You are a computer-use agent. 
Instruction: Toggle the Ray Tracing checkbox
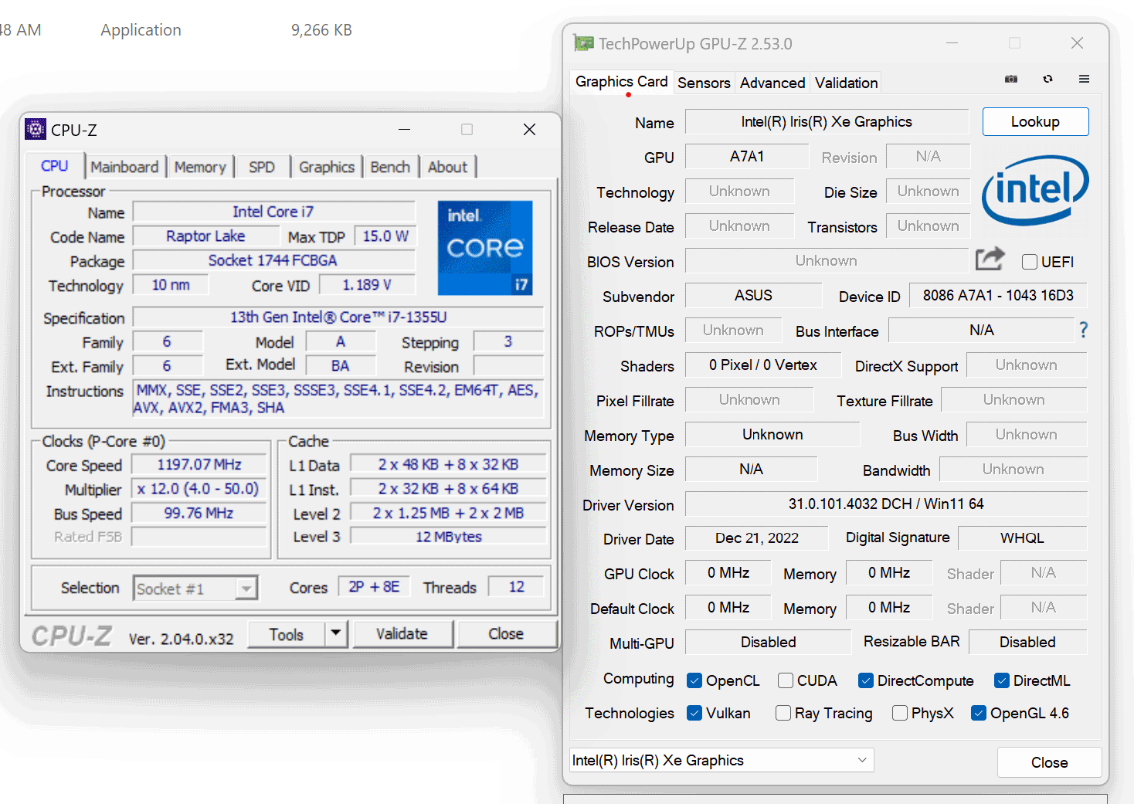[x=783, y=713]
